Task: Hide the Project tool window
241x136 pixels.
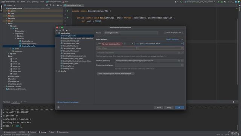Action: [61, 5]
